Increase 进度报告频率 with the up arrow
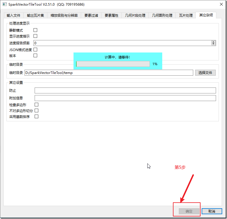This screenshot has width=227, height=219. click(x=213, y=42)
